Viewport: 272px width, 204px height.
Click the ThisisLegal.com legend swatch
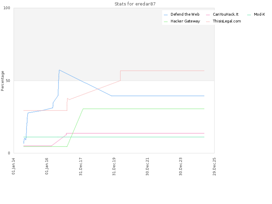coord(208,22)
